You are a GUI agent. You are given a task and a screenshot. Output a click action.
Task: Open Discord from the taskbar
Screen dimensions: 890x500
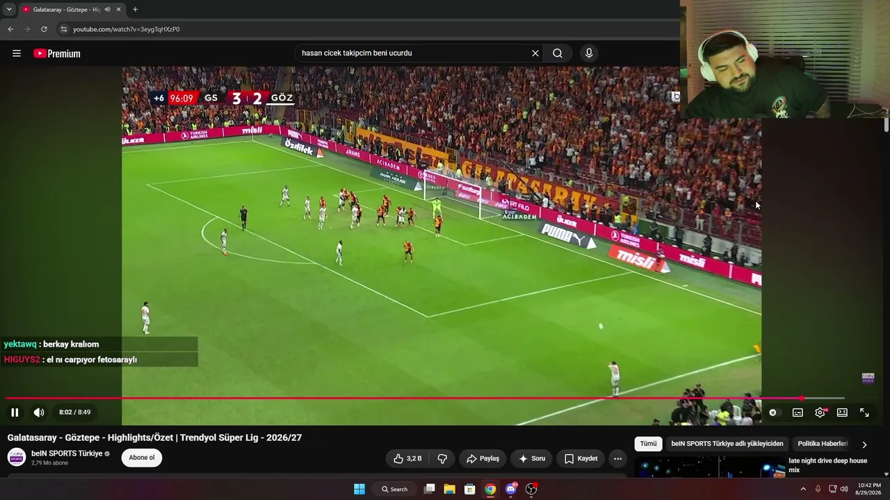tap(511, 489)
